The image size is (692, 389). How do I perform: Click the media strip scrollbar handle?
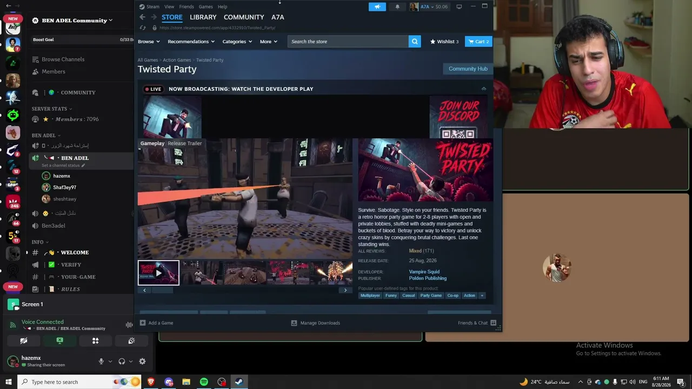[x=162, y=290]
